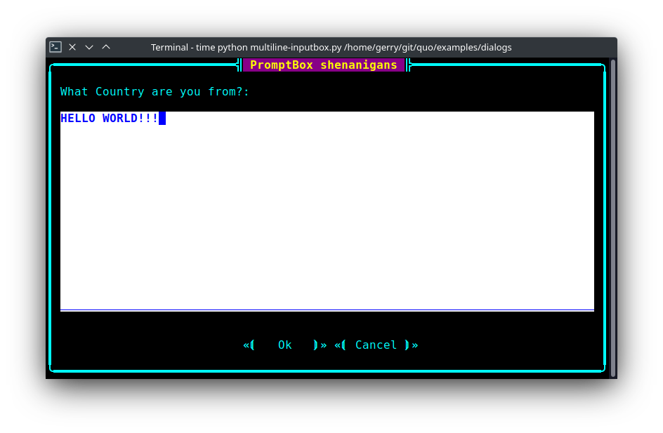Click the opening bracket of the Ok button
Viewport: 663px width, 433px height.
249,345
